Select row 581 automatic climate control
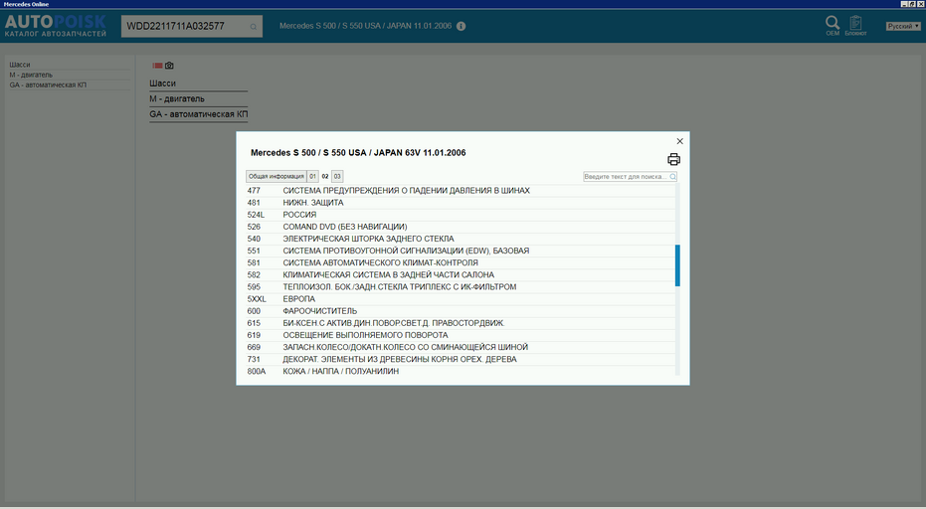The height and width of the screenshot is (509, 926). click(461, 262)
